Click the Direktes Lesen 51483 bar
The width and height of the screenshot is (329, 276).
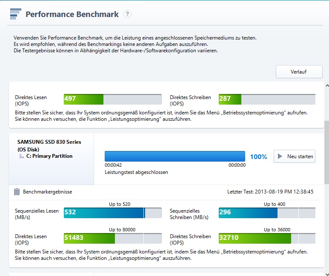tap(113, 238)
